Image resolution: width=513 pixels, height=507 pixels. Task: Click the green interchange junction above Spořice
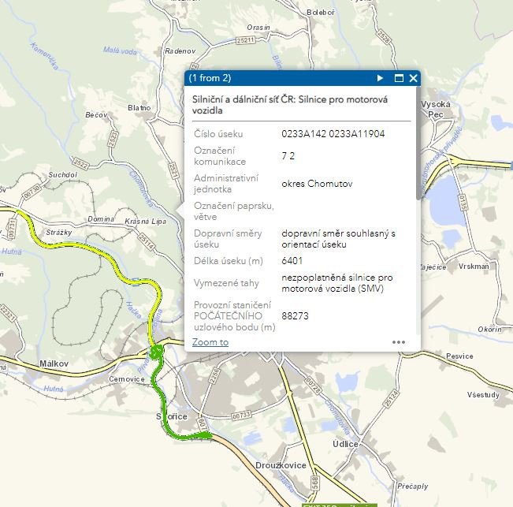pyautogui.click(x=158, y=352)
